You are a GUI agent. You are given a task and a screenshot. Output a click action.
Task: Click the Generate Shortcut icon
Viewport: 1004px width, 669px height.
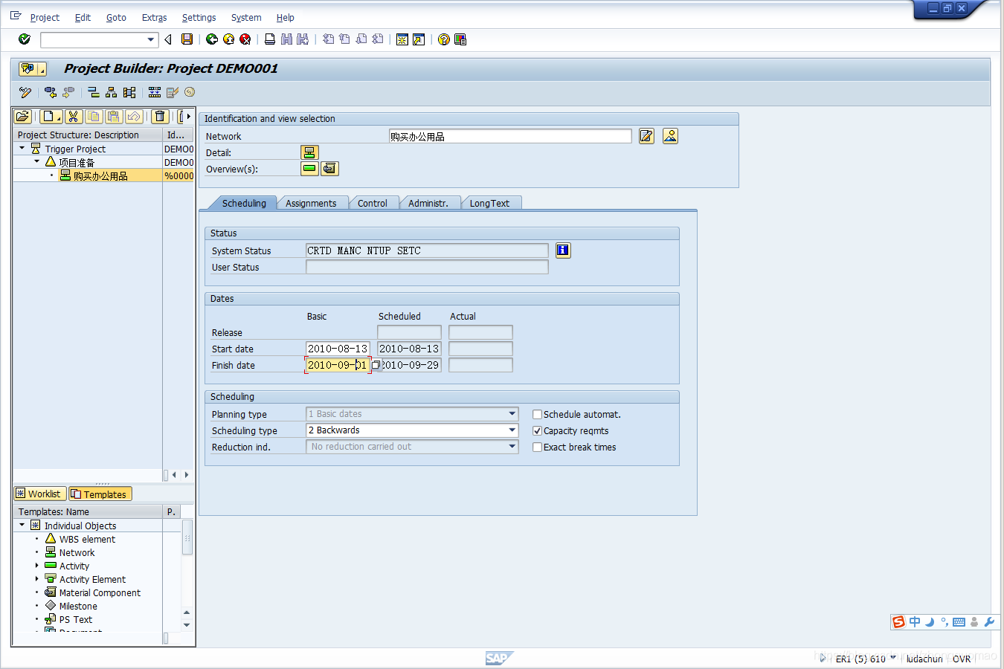point(419,39)
